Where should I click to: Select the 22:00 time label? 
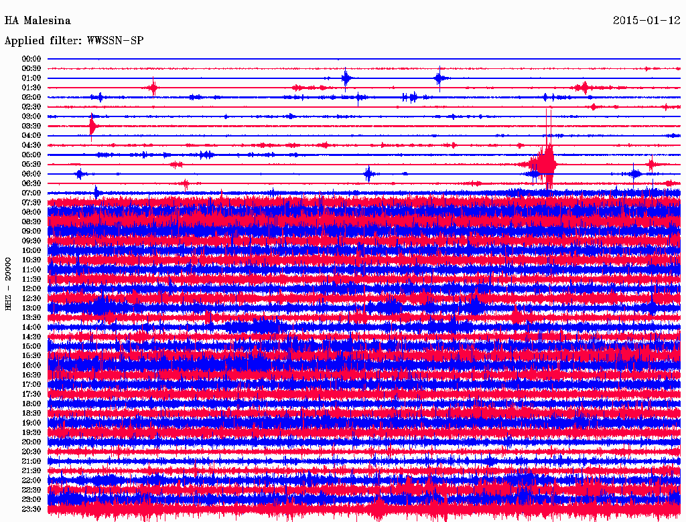[x=31, y=481]
